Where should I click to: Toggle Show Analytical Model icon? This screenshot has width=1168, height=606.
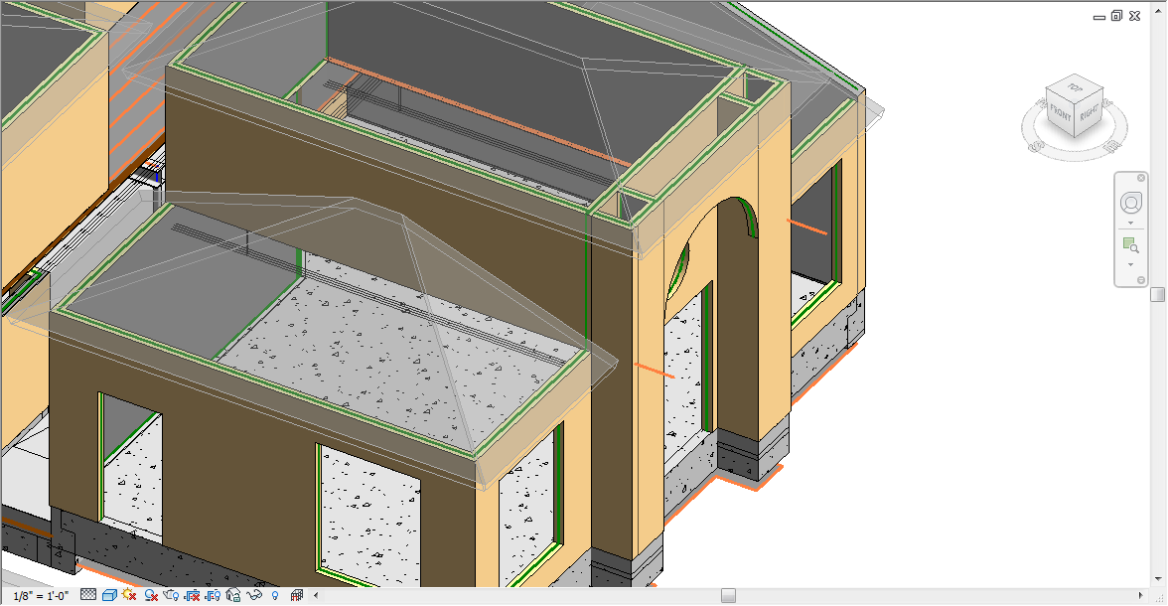pos(296,595)
